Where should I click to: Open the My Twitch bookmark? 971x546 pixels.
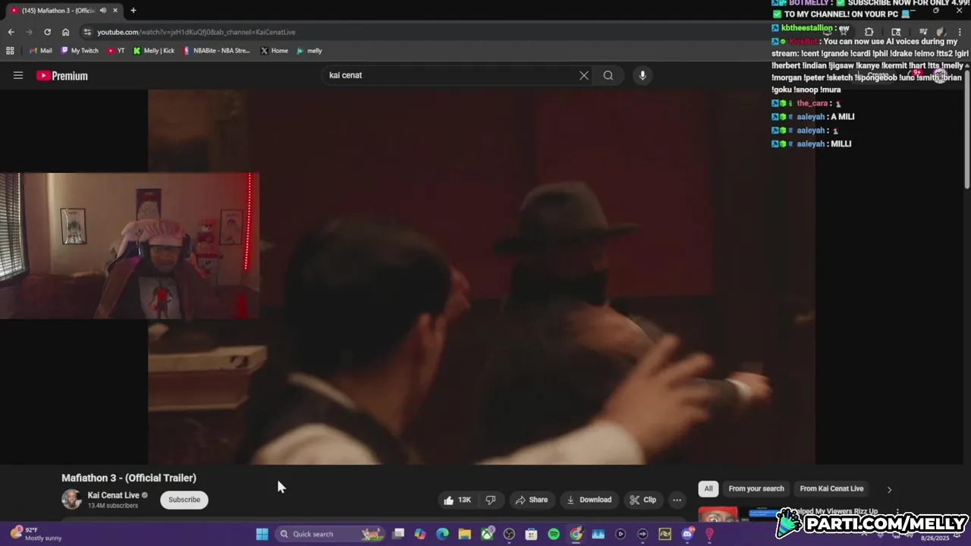79,51
